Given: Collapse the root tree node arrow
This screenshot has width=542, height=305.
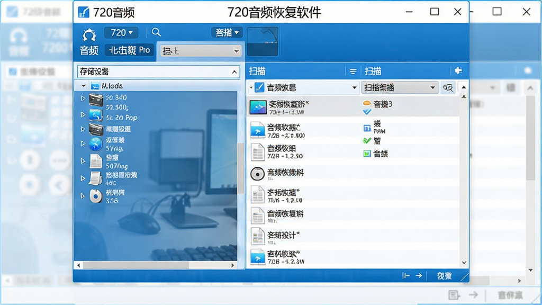Looking at the screenshot, I should [x=83, y=85].
